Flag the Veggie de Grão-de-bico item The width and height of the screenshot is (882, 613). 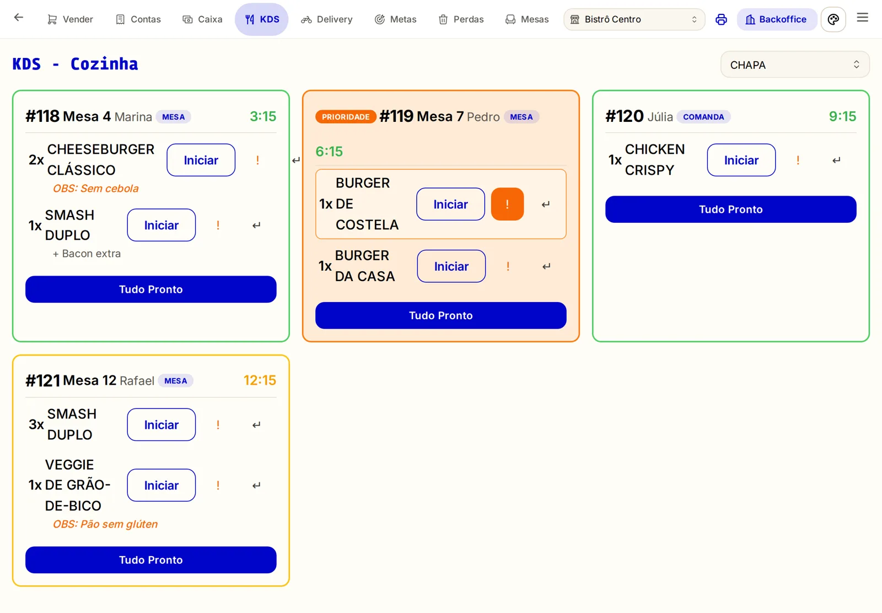[x=218, y=486]
